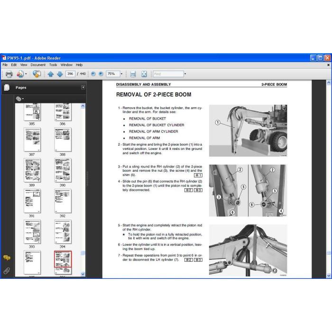The height and width of the screenshot is (332, 332).
Task: Click the Print icon in the toolbar
Action: click(9, 74)
